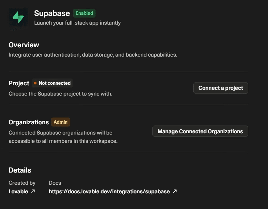Click the Connect a project button
The image size is (268, 209).
[x=221, y=88]
